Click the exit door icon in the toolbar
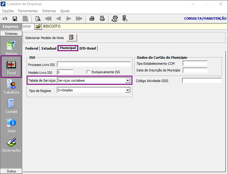The image size is (228, 174). coord(125,19)
